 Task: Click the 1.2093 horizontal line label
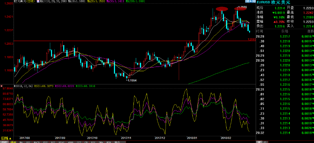point(252,40)
